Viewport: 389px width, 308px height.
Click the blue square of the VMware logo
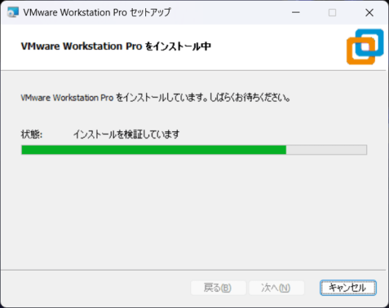[370, 43]
